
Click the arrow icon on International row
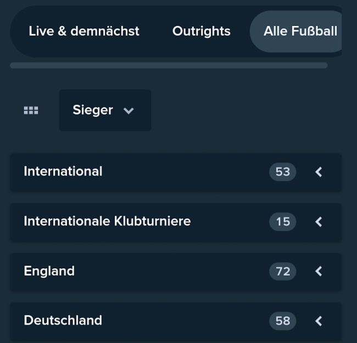coord(319,172)
